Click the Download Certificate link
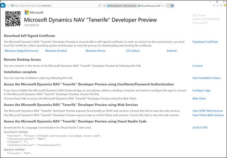 pos(205,42)
